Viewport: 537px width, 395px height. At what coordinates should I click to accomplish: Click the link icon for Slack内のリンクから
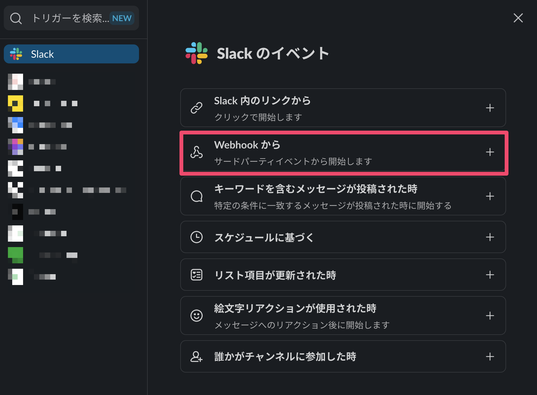[x=197, y=108]
